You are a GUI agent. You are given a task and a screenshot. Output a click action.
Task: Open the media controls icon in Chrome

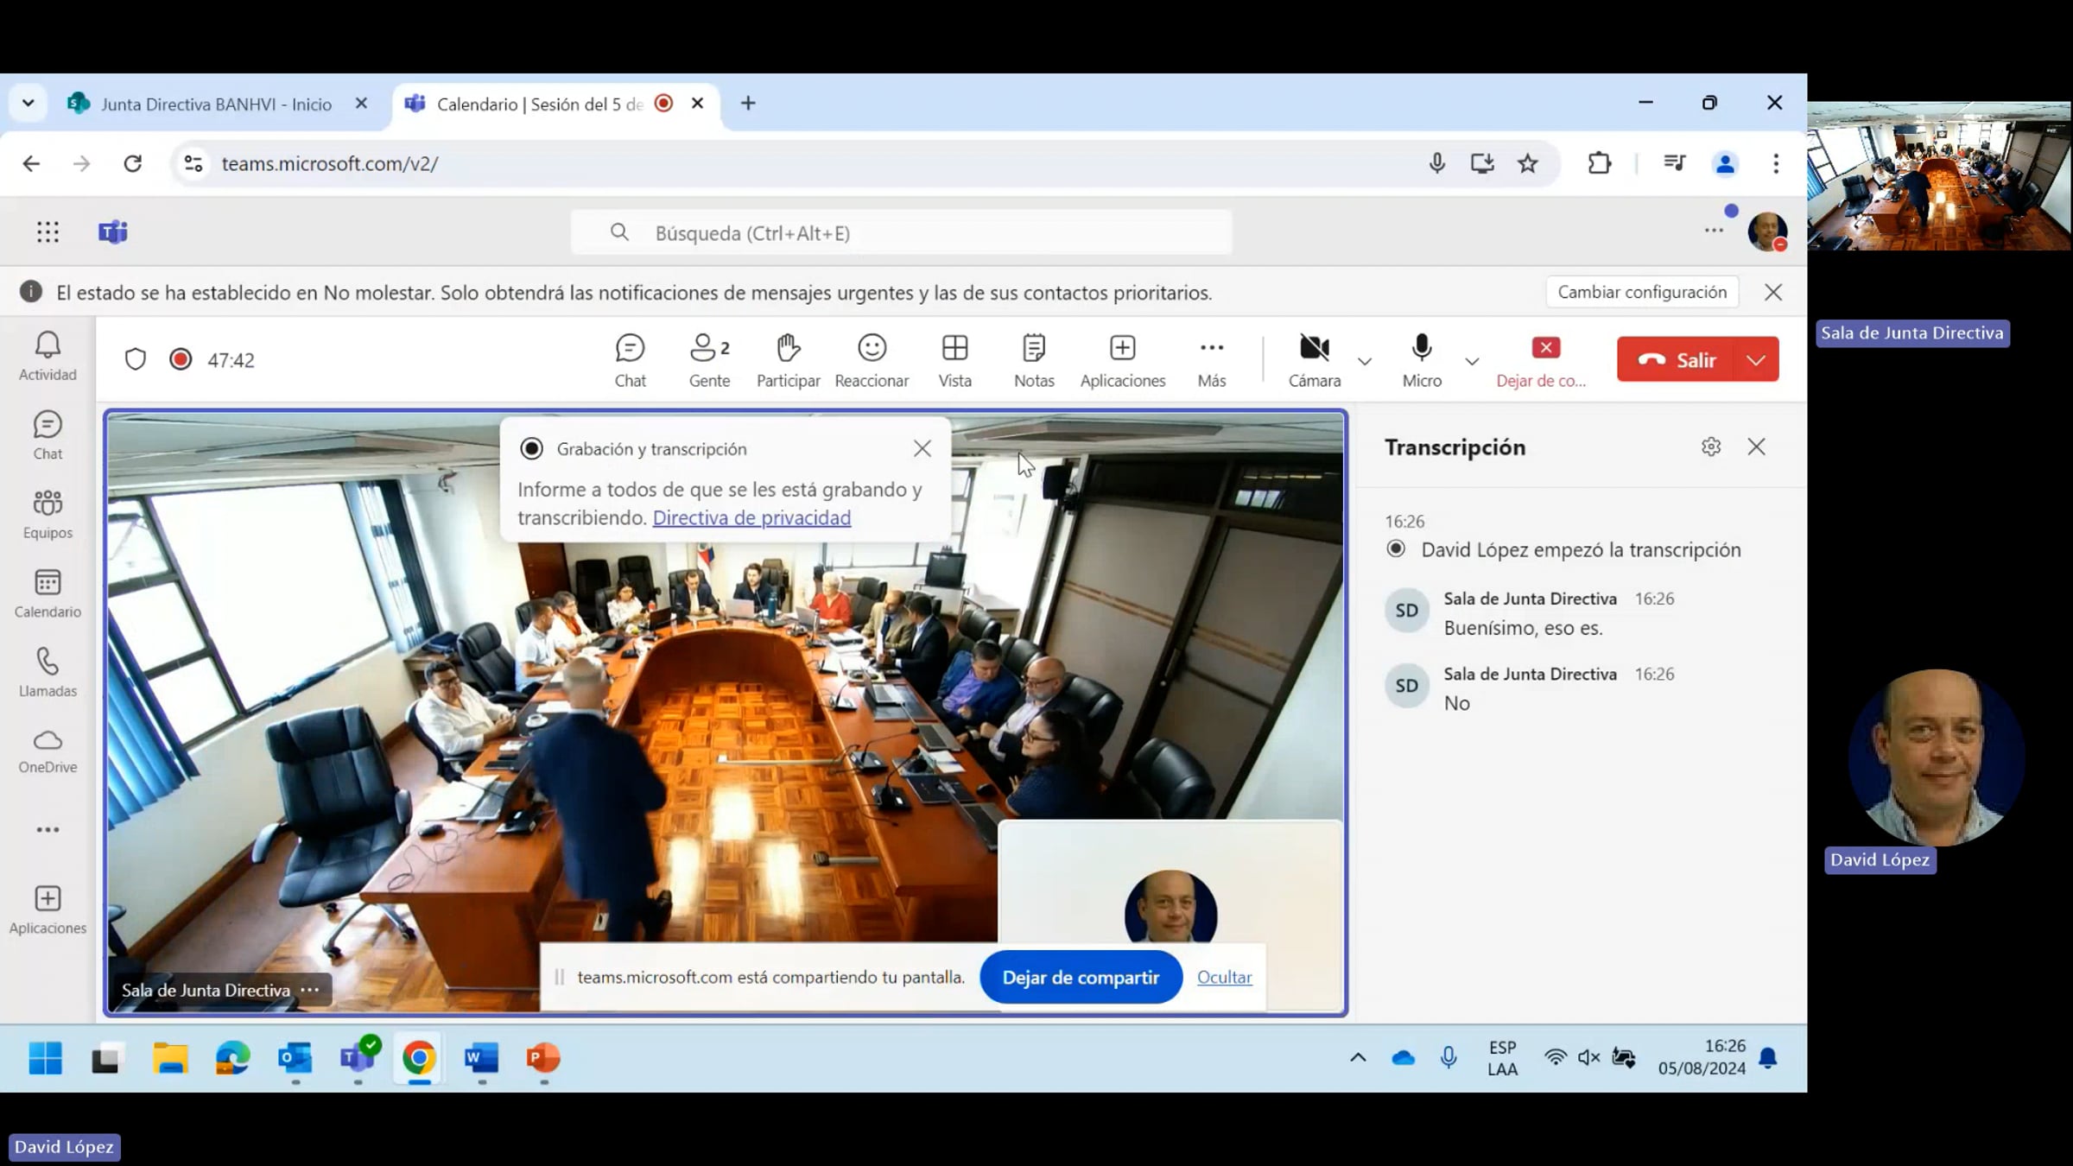click(1674, 163)
